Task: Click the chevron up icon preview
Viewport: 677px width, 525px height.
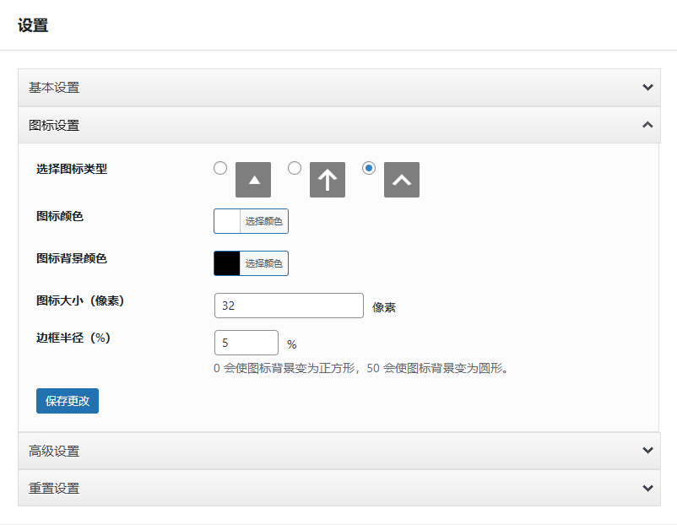Action: click(402, 180)
